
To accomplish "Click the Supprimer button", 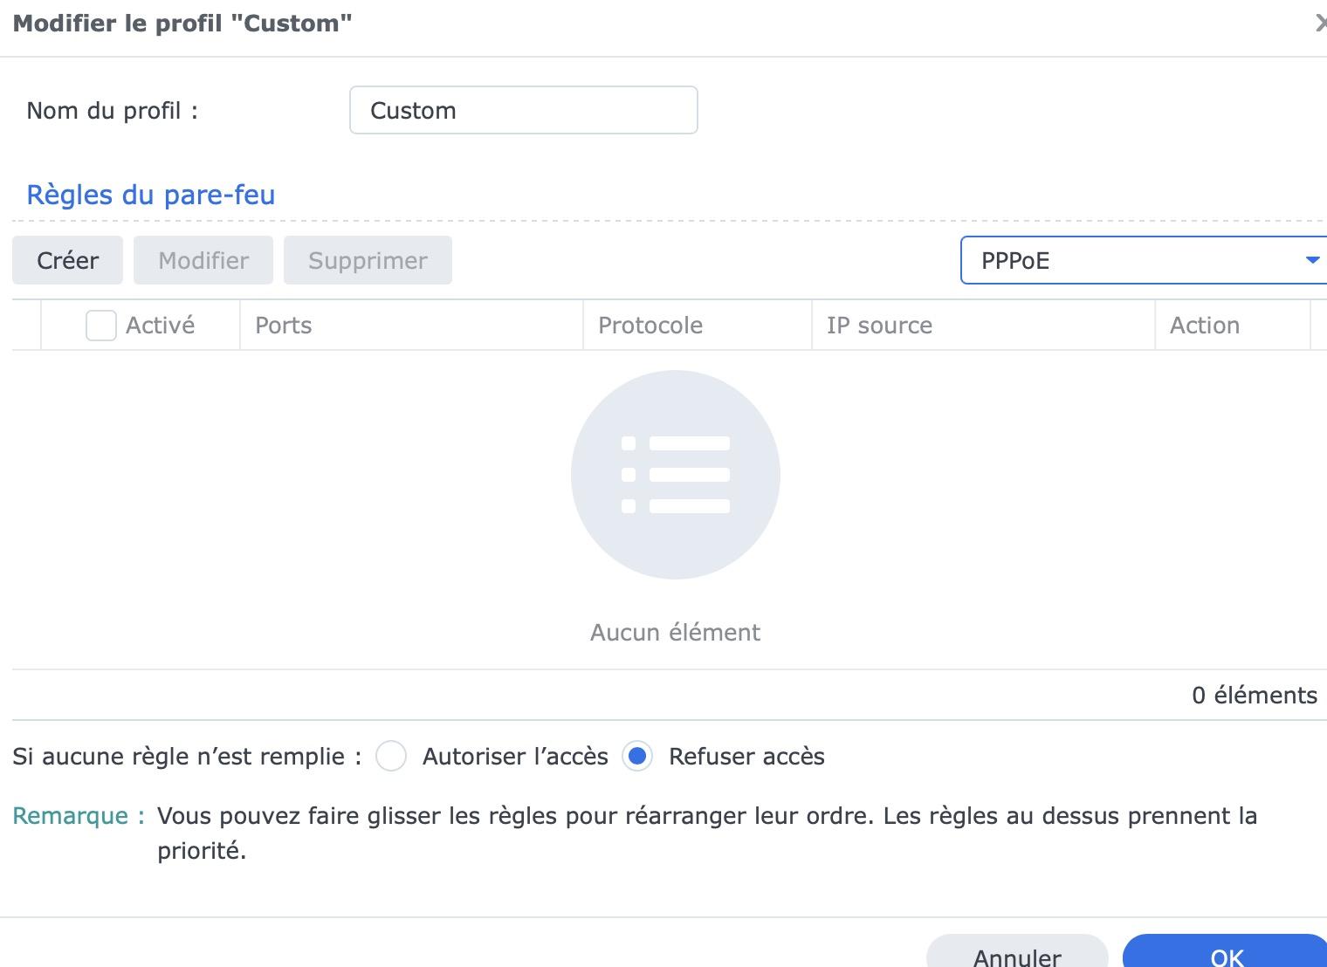I will point(368,260).
